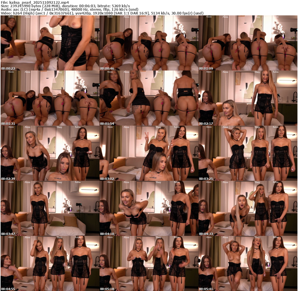Image resolution: width=298 pixels, height=291 pixels.
Task: Select the thumbnail stamped 00:02:17
Action: pyautogui.click(x=248, y=98)
